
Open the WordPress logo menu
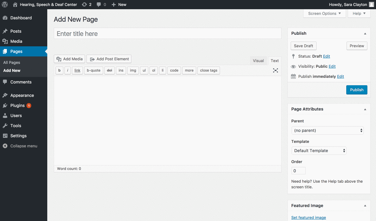(x=5, y=4)
